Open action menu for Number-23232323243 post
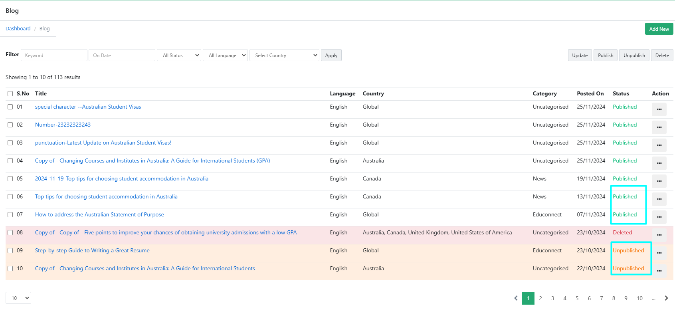Image resolution: width=675 pixels, height=327 pixels. [659, 127]
